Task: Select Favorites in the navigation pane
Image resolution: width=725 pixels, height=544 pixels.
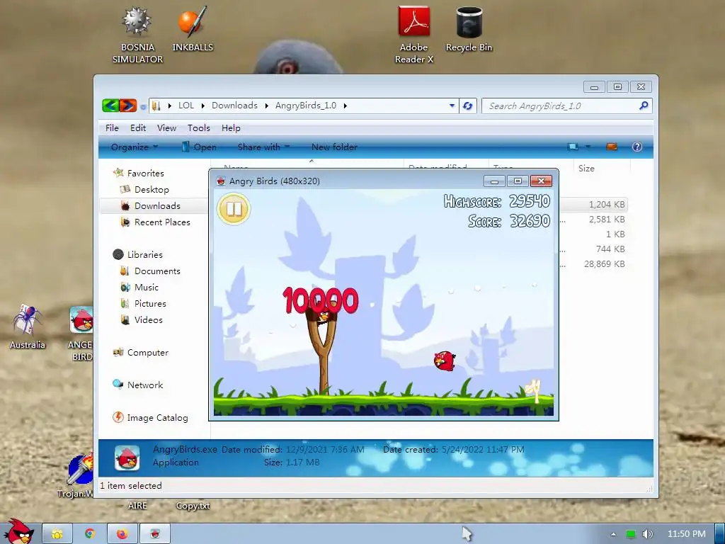Action: pos(145,173)
